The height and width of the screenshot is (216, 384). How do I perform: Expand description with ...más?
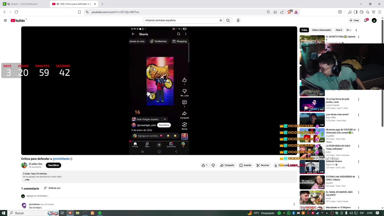tap(26, 180)
